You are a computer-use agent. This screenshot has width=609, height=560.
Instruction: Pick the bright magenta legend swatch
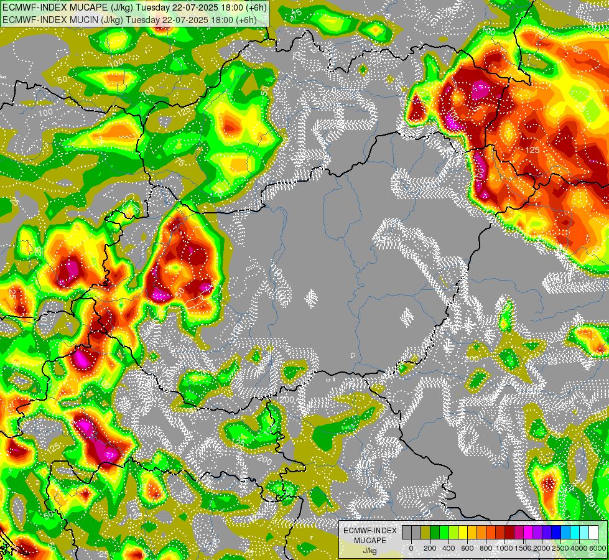click(529, 532)
